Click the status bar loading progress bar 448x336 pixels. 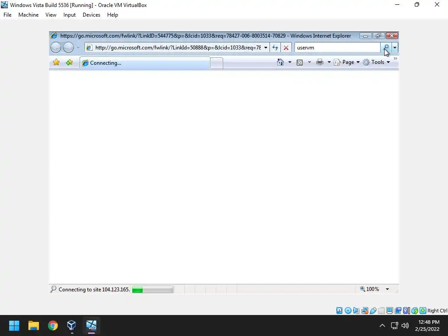pos(153,290)
